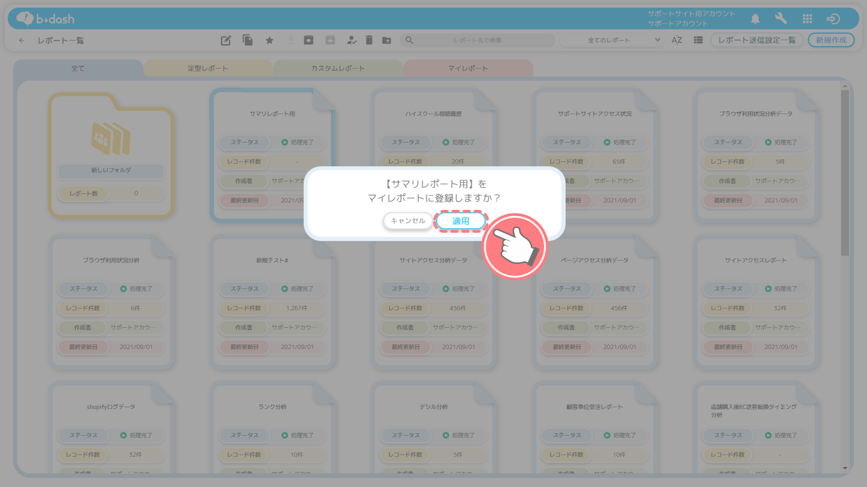Select the ランク分析 report card
Image resolution: width=867 pixels, height=487 pixels.
point(272,428)
